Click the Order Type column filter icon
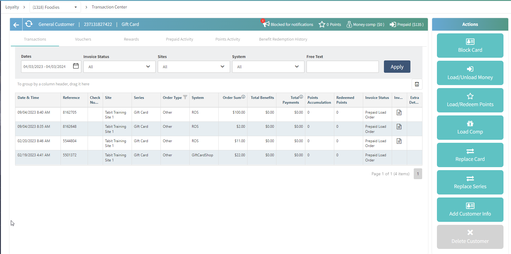The width and height of the screenshot is (511, 254). pos(185,97)
